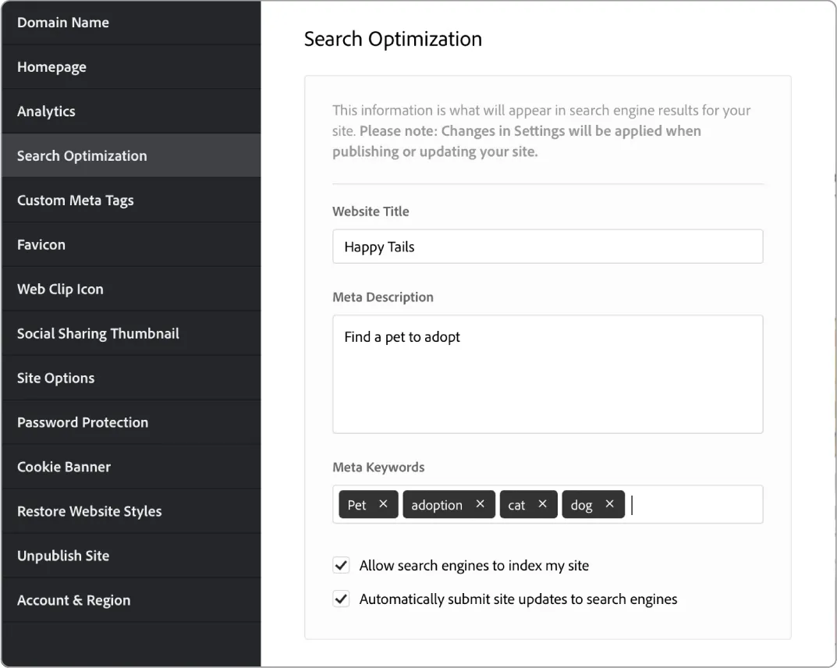The image size is (837, 668).
Task: Switch to Custom Meta Tags
Action: pyautogui.click(x=75, y=200)
